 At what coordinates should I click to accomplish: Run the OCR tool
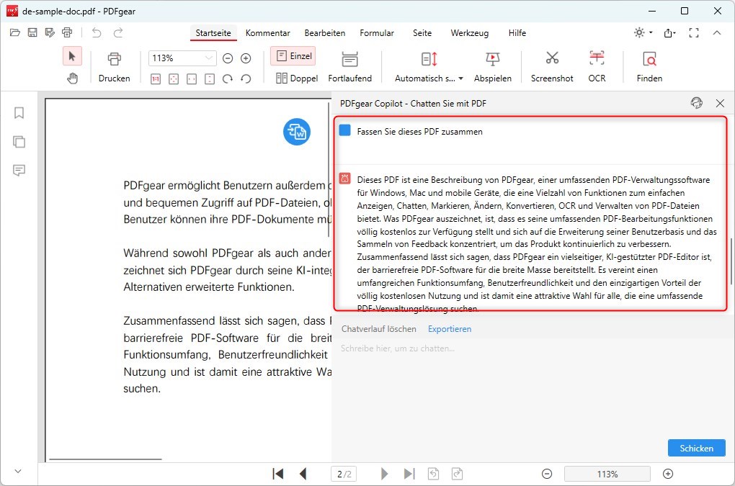pyautogui.click(x=597, y=67)
